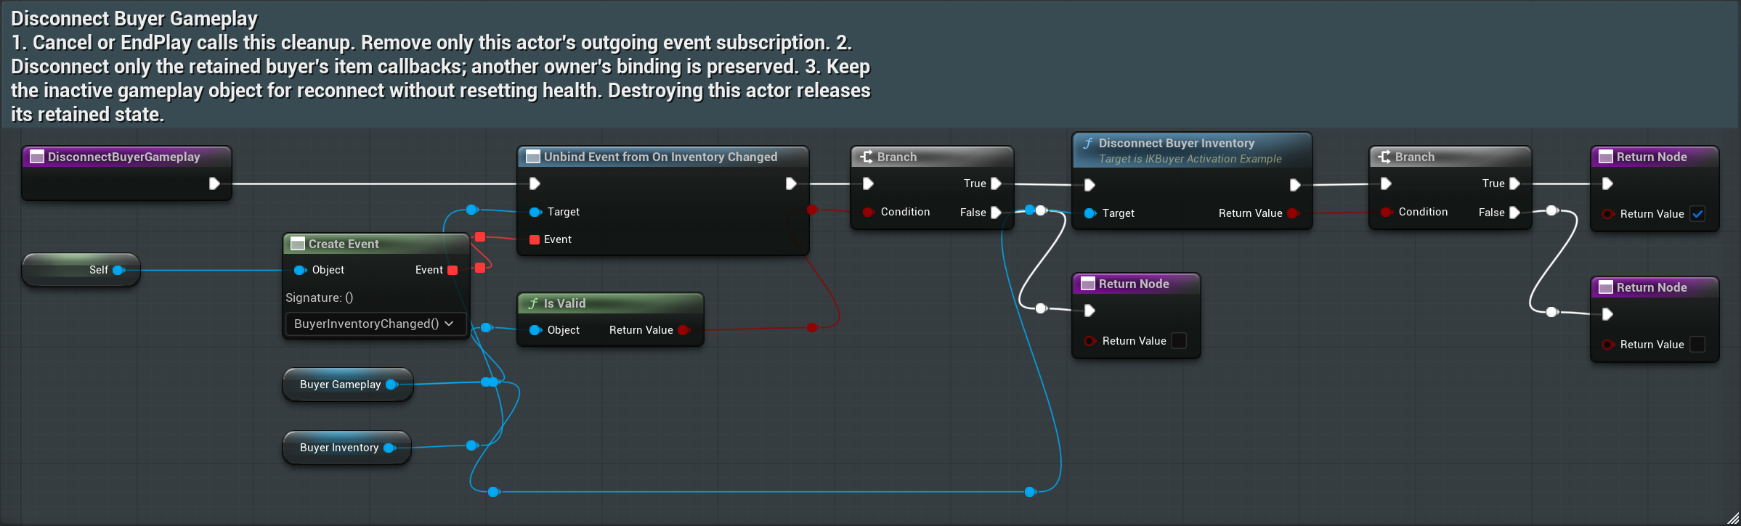Select the Unbind Event from On Inventory Changed title
The image size is (1741, 526).
(660, 157)
